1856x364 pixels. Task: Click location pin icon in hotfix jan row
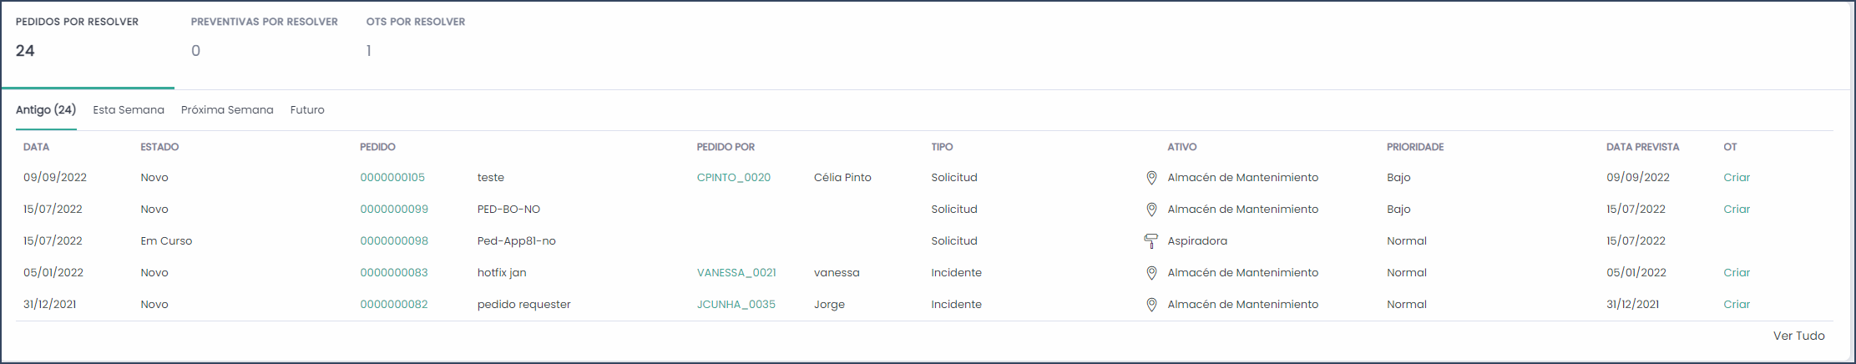(1151, 273)
